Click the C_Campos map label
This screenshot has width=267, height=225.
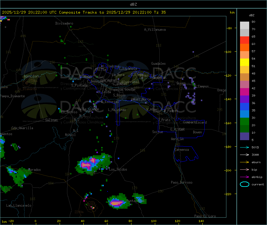tap(202, 86)
